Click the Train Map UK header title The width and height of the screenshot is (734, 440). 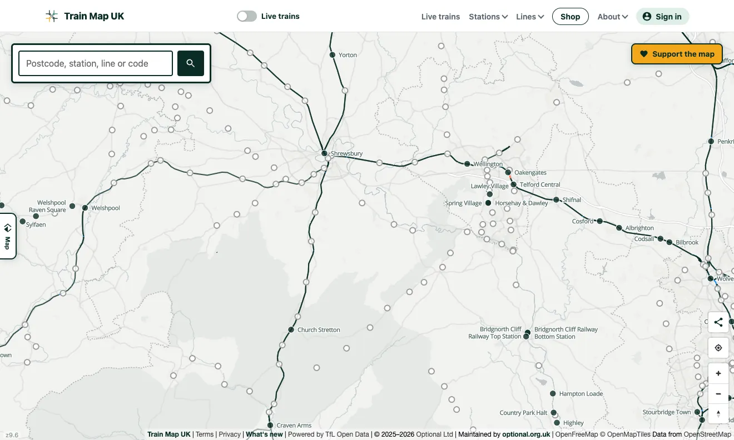click(94, 16)
